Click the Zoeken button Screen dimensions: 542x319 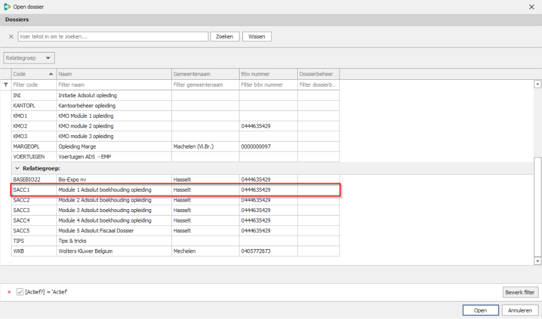(225, 36)
